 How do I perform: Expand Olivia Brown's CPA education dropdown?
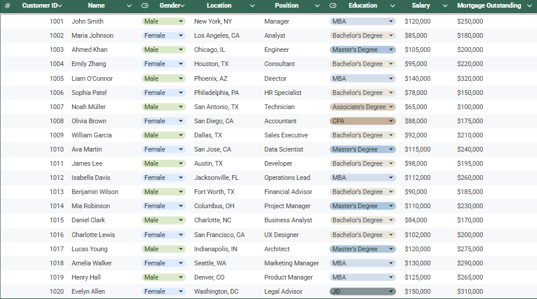coord(391,121)
